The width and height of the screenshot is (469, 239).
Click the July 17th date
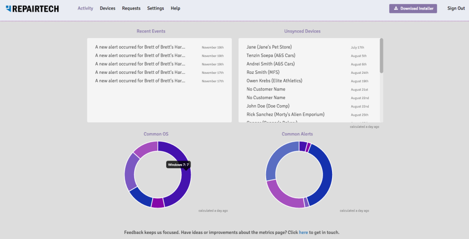[x=357, y=48]
